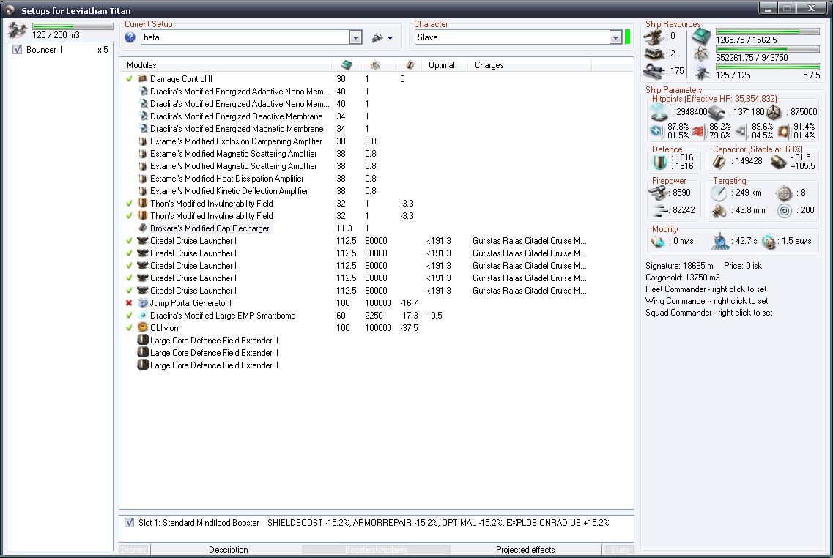
Task: Switch to the Drones tab
Action: (x=133, y=549)
